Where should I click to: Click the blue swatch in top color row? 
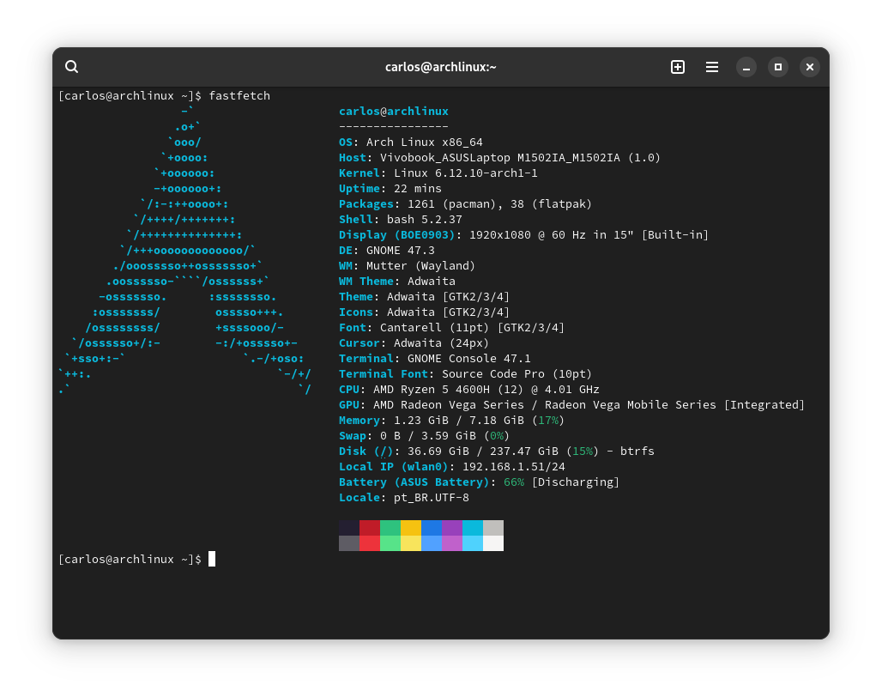point(432,528)
